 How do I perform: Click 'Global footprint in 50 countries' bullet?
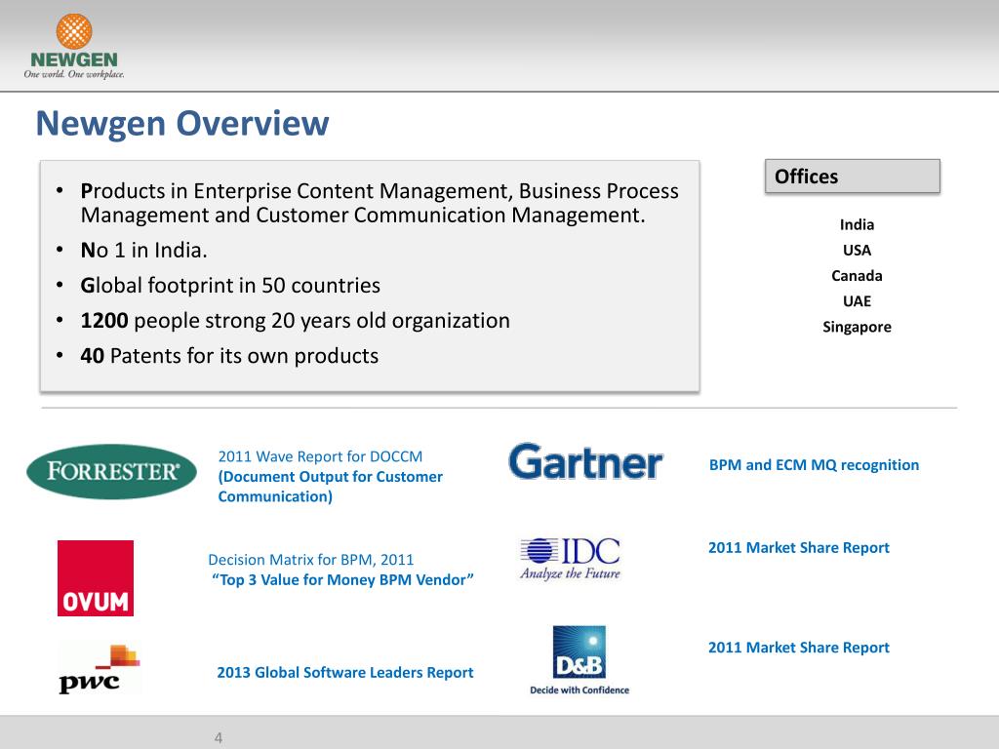(x=230, y=286)
